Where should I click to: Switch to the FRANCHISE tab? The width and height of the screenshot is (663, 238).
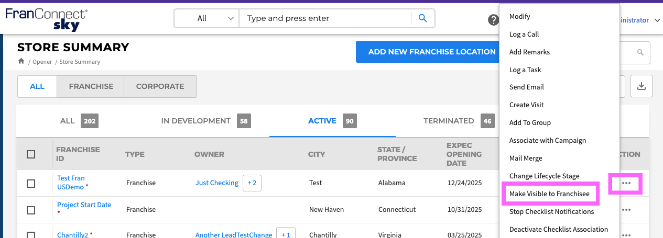coord(91,86)
